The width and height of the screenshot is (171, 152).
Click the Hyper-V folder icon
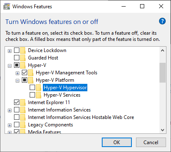click(x=23, y=65)
